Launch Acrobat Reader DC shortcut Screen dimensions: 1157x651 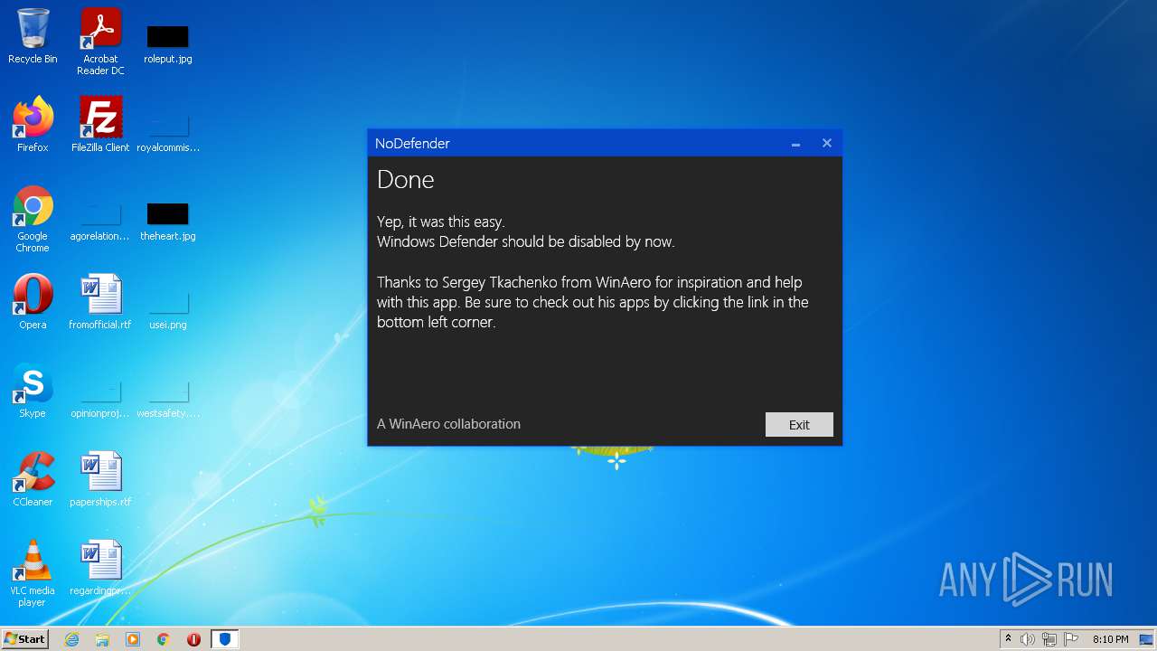pyautogui.click(x=100, y=42)
